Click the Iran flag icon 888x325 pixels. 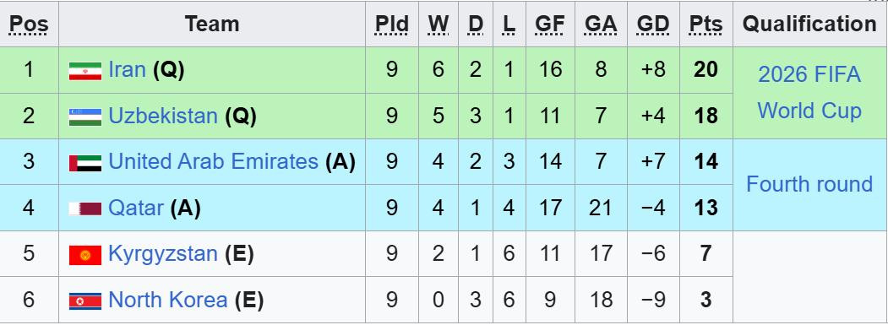(85, 71)
